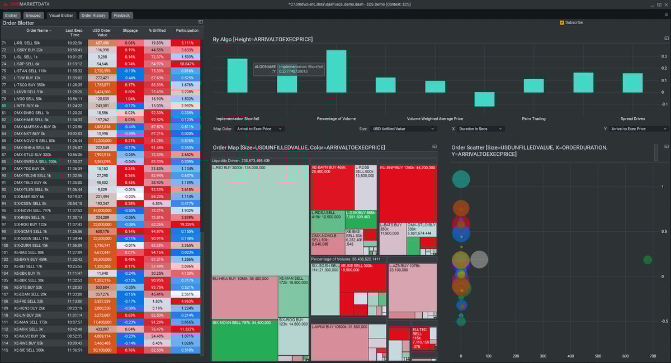Select row L-RR. SELL 50k
Image resolution: width=671 pixels, height=363 pixels.
pos(101,43)
